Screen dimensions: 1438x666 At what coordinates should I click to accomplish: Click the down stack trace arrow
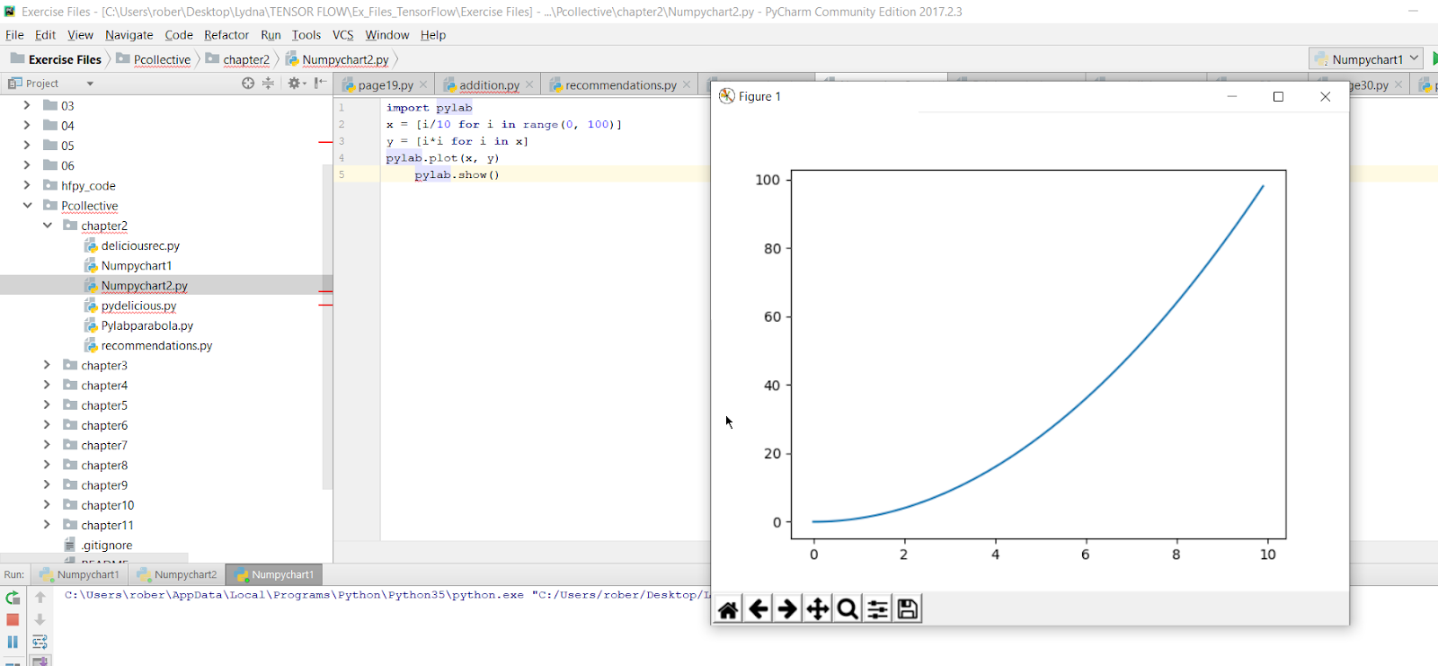(40, 619)
